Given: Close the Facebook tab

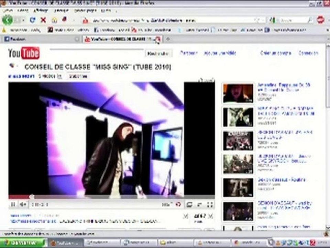Looking at the screenshot, I should tap(77, 39).
